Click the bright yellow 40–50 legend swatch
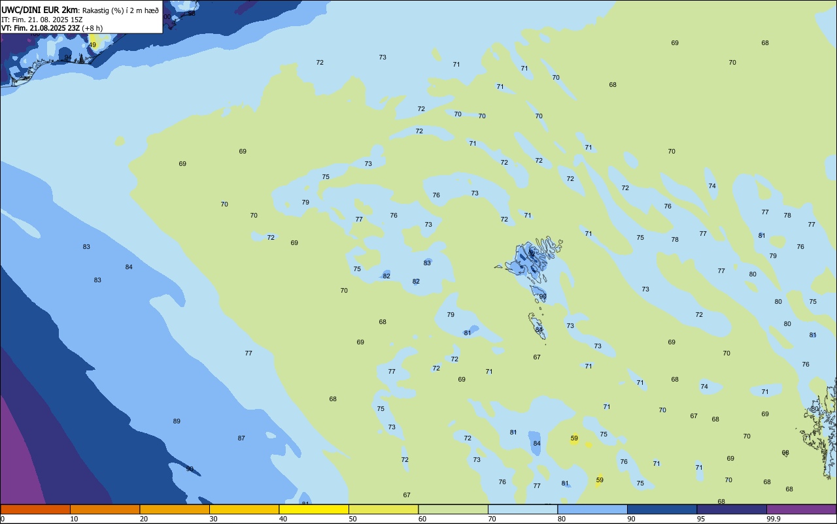 [x=314, y=509]
